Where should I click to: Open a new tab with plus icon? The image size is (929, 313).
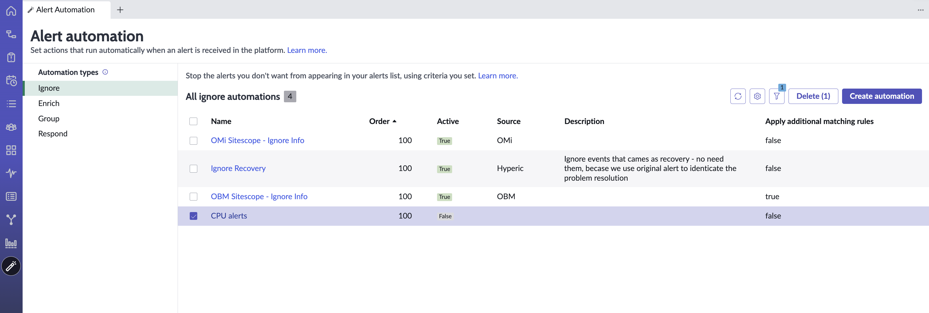click(x=120, y=10)
